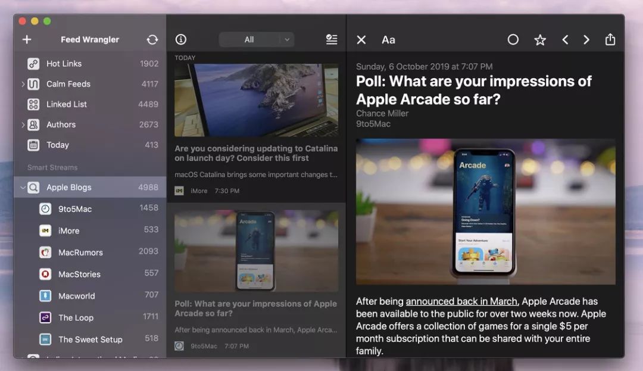The image size is (643, 371).
Task: Click the Hot Links link icon
Action: point(33,64)
